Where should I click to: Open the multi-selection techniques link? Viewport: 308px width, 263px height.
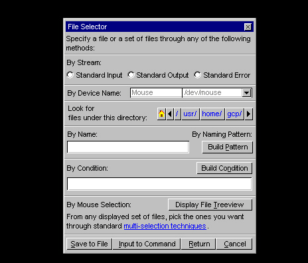(165, 226)
